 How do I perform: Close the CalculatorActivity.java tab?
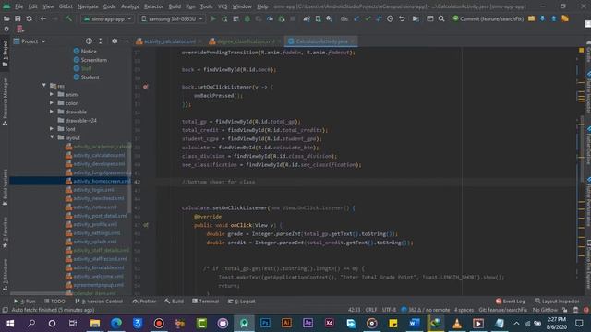tap(353, 41)
